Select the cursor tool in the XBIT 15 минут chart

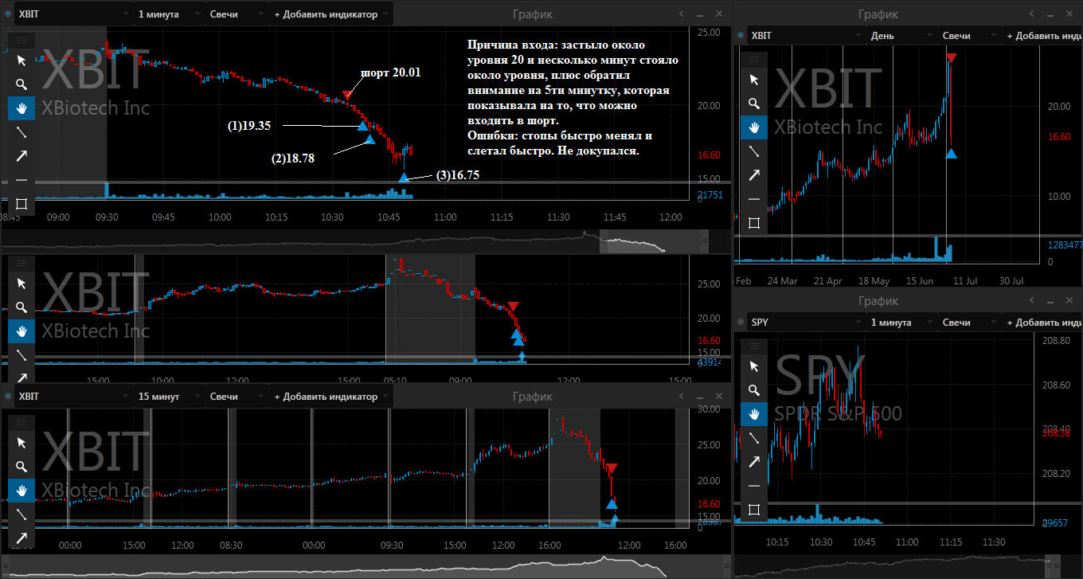coord(22,443)
